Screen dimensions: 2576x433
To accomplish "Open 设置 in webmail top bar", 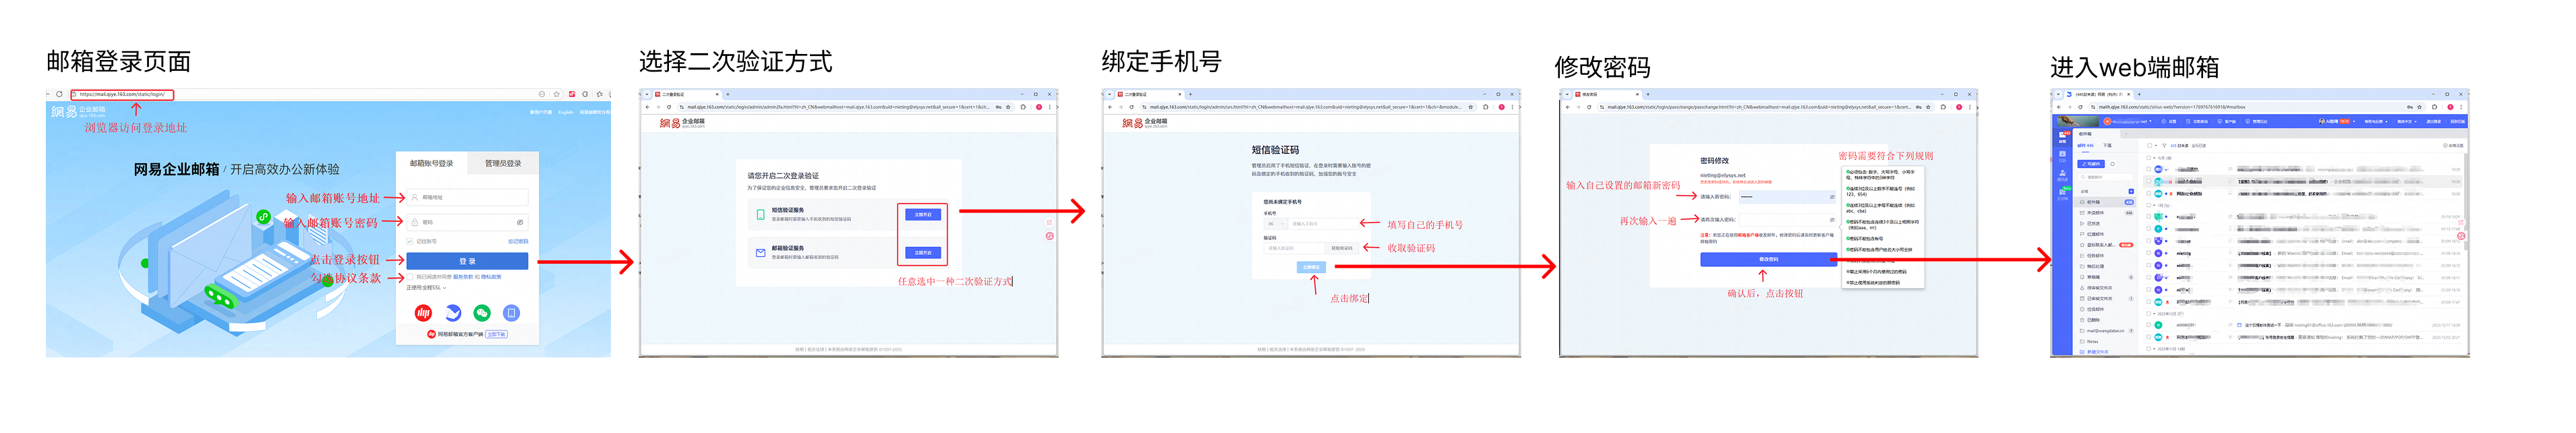I will click(2170, 121).
